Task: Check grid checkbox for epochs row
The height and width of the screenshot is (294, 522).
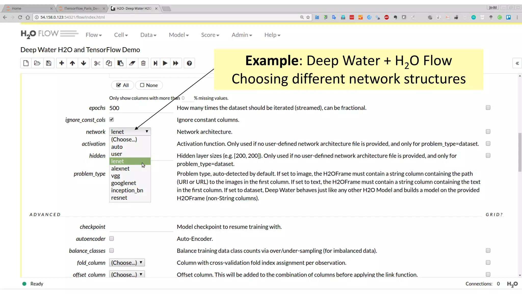Action: 488,107
